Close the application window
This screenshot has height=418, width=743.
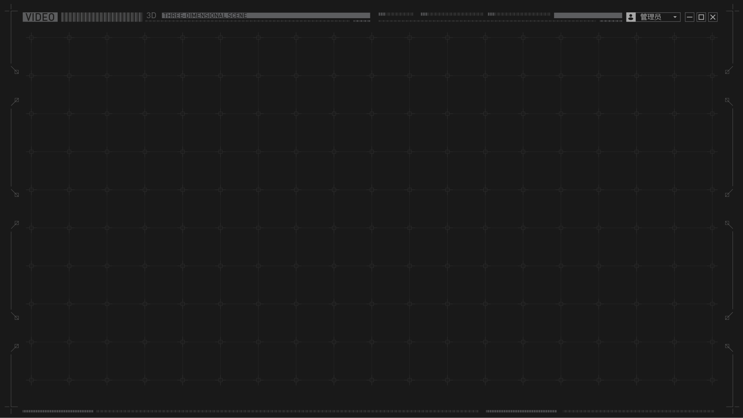click(713, 17)
